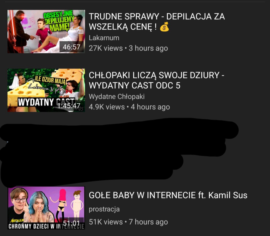Click the 46:57 duration badge
Screen dimensions: 270x236
72,47
